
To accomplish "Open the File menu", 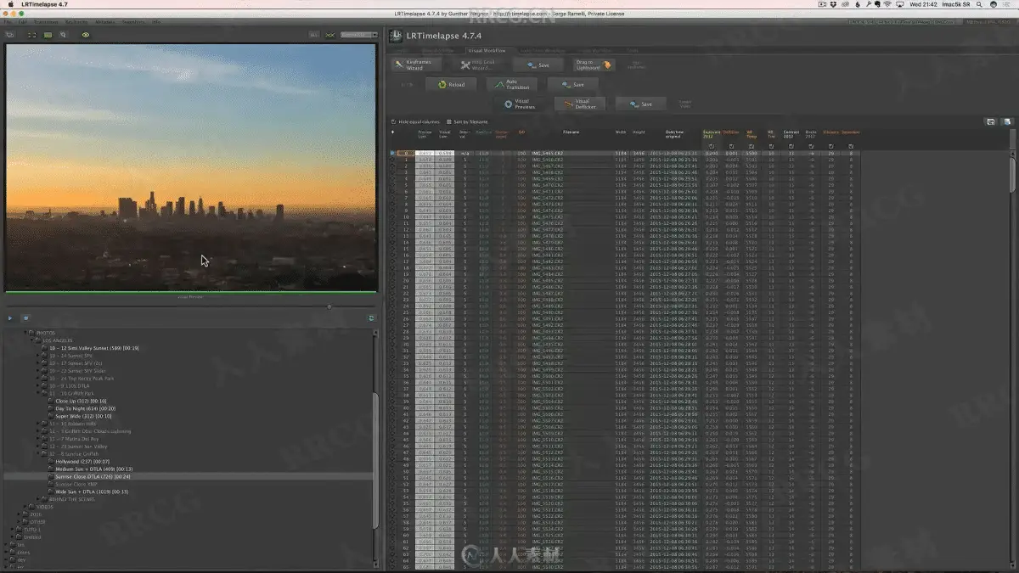I will (x=8, y=21).
